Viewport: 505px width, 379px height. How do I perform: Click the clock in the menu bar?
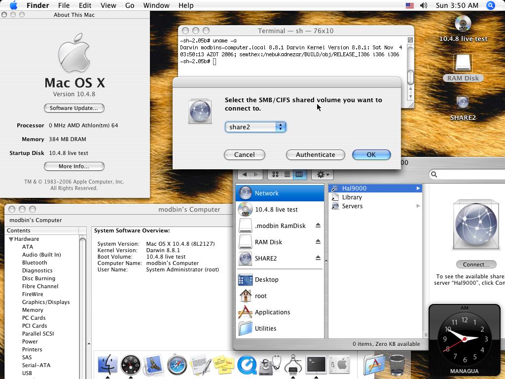point(457,5)
